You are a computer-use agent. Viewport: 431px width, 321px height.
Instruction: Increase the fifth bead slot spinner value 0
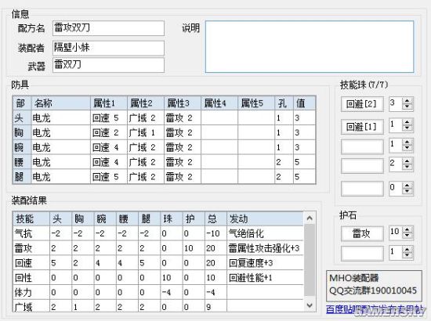coord(407,186)
